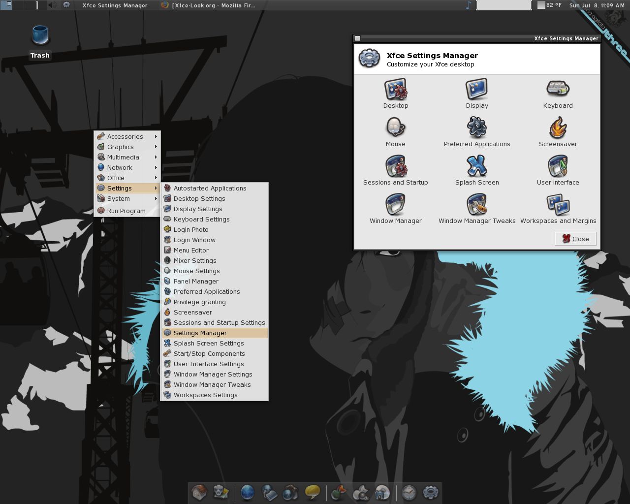
Task: Open Mixer Settings from the submenu
Action: (x=215, y=260)
